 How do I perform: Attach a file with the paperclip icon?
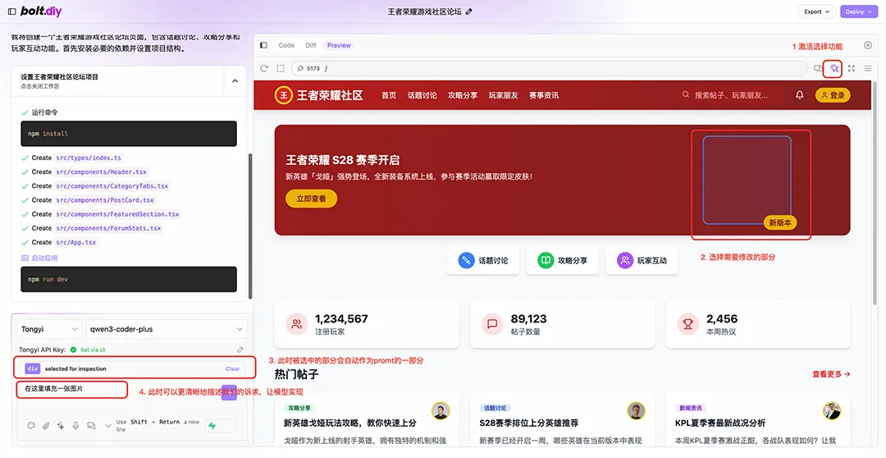[46, 426]
